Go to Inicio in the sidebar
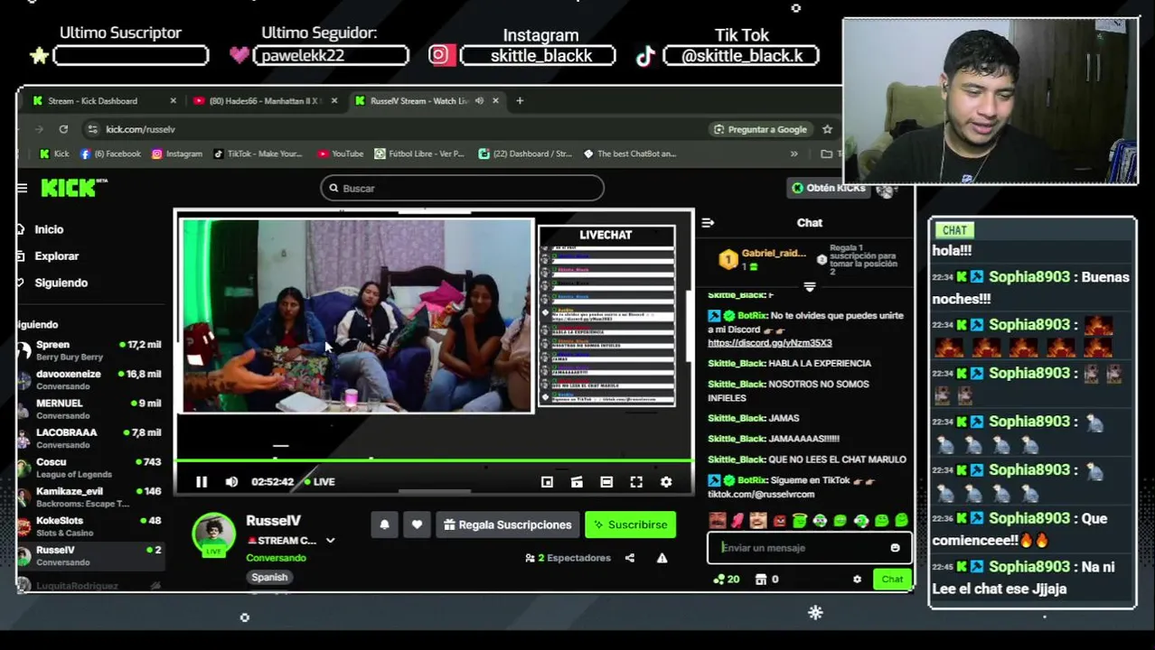 (x=49, y=229)
